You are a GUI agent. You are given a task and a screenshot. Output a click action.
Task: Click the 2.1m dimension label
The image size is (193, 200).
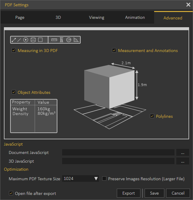[x=126, y=63]
